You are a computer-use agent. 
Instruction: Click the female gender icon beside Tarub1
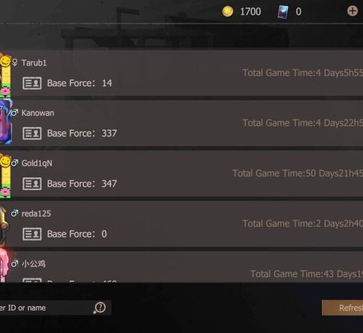[15, 62]
